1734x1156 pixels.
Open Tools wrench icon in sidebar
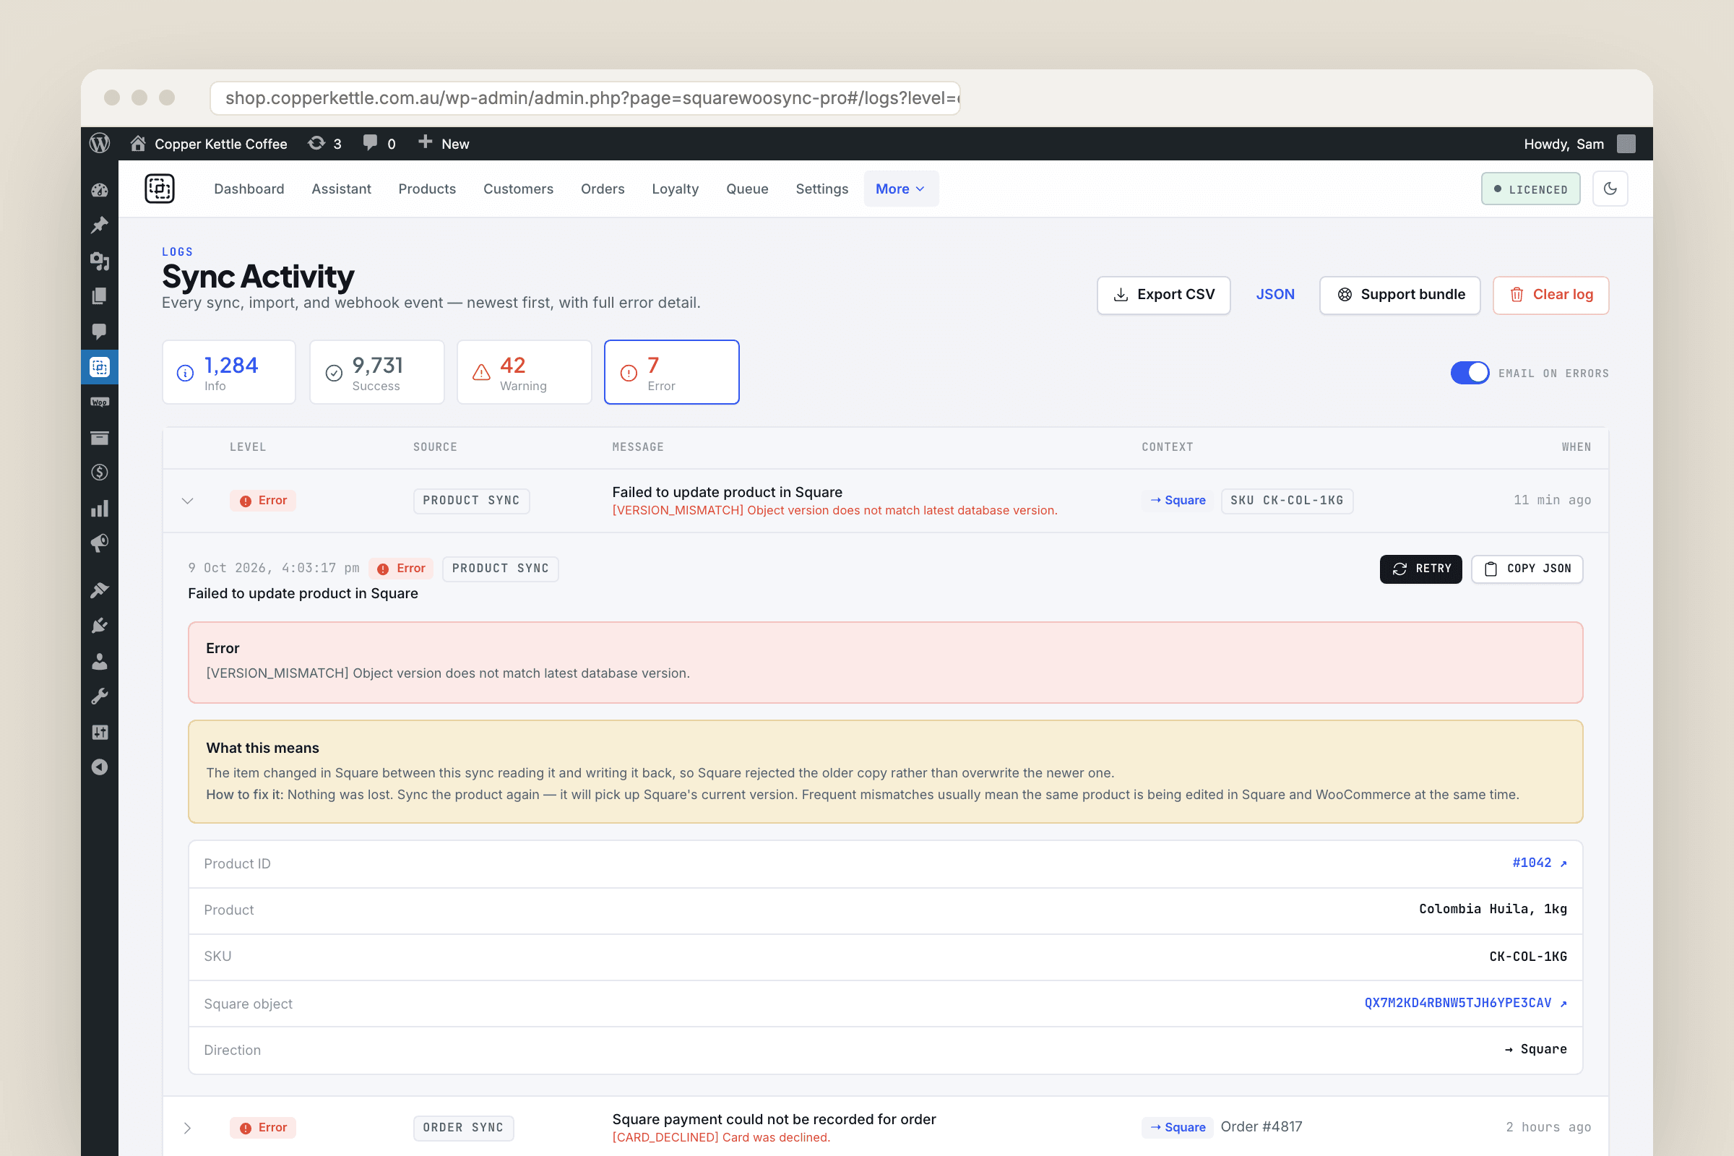[x=100, y=696]
